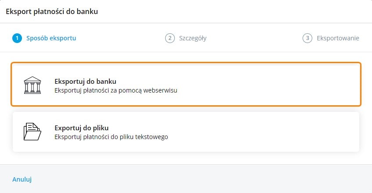372x193 pixels.
Task: Click the folder with documents icon
Action: 32,132
